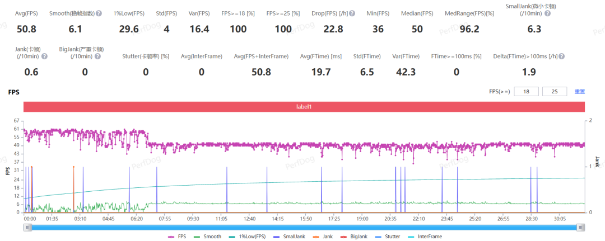Open the help icon beside Smooth(稳帧指数)
The image size is (605, 241).
[99, 13]
